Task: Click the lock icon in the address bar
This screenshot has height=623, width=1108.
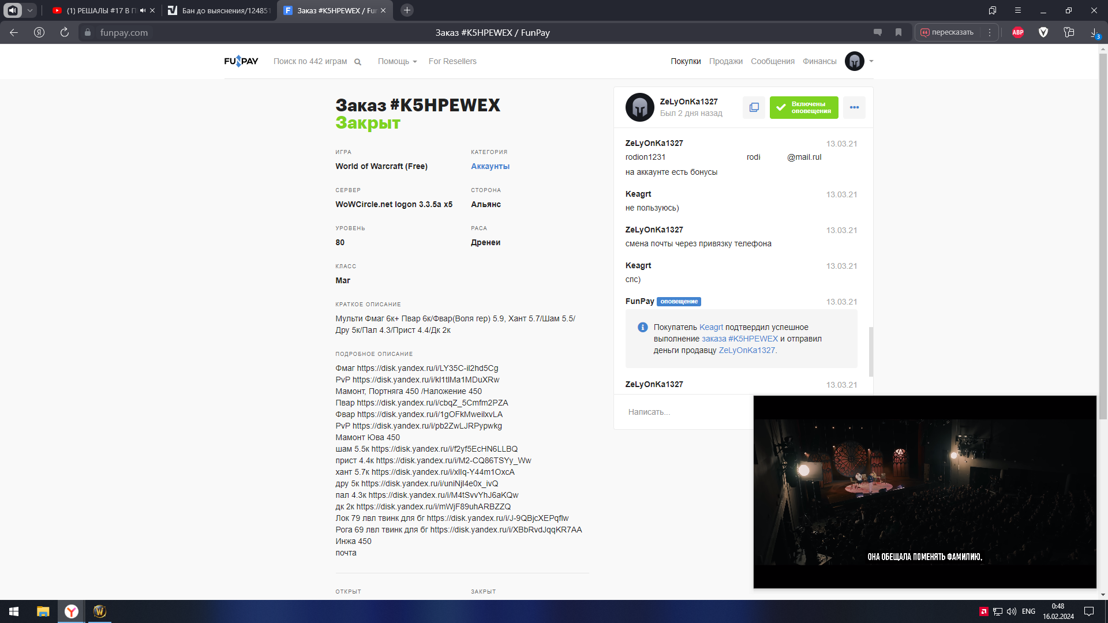Action: [x=88, y=32]
